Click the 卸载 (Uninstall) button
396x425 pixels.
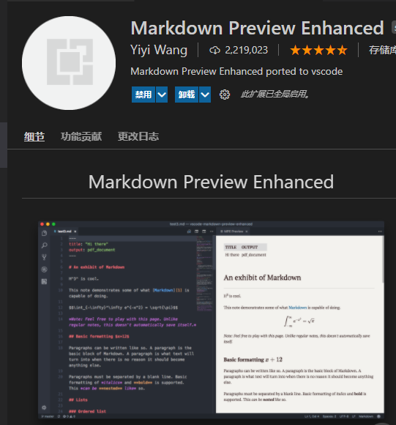[187, 95]
